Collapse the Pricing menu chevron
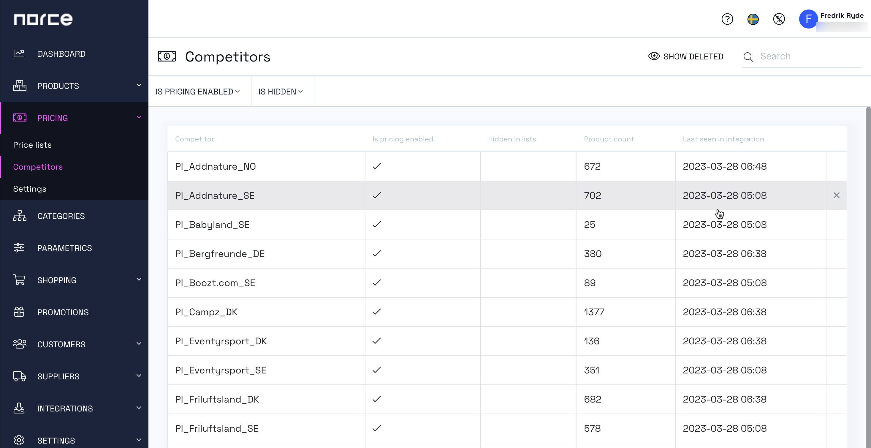Screen dimensions: 871x448 pos(139,117)
